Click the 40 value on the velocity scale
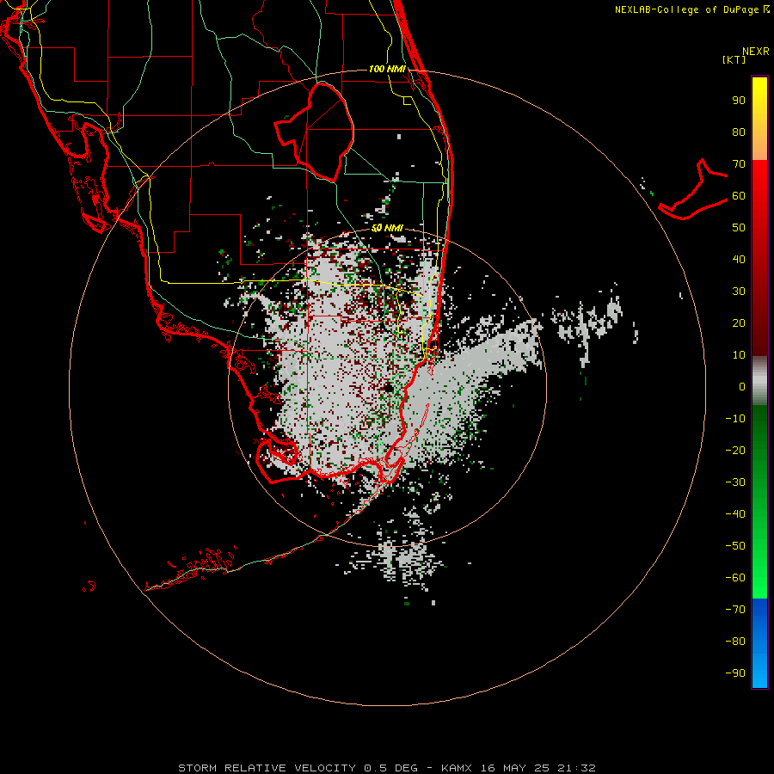The width and height of the screenshot is (774, 774). point(739,259)
